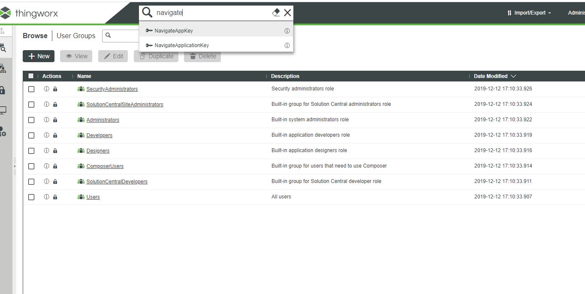
Task: Click the Edit button
Action: [x=113, y=56]
